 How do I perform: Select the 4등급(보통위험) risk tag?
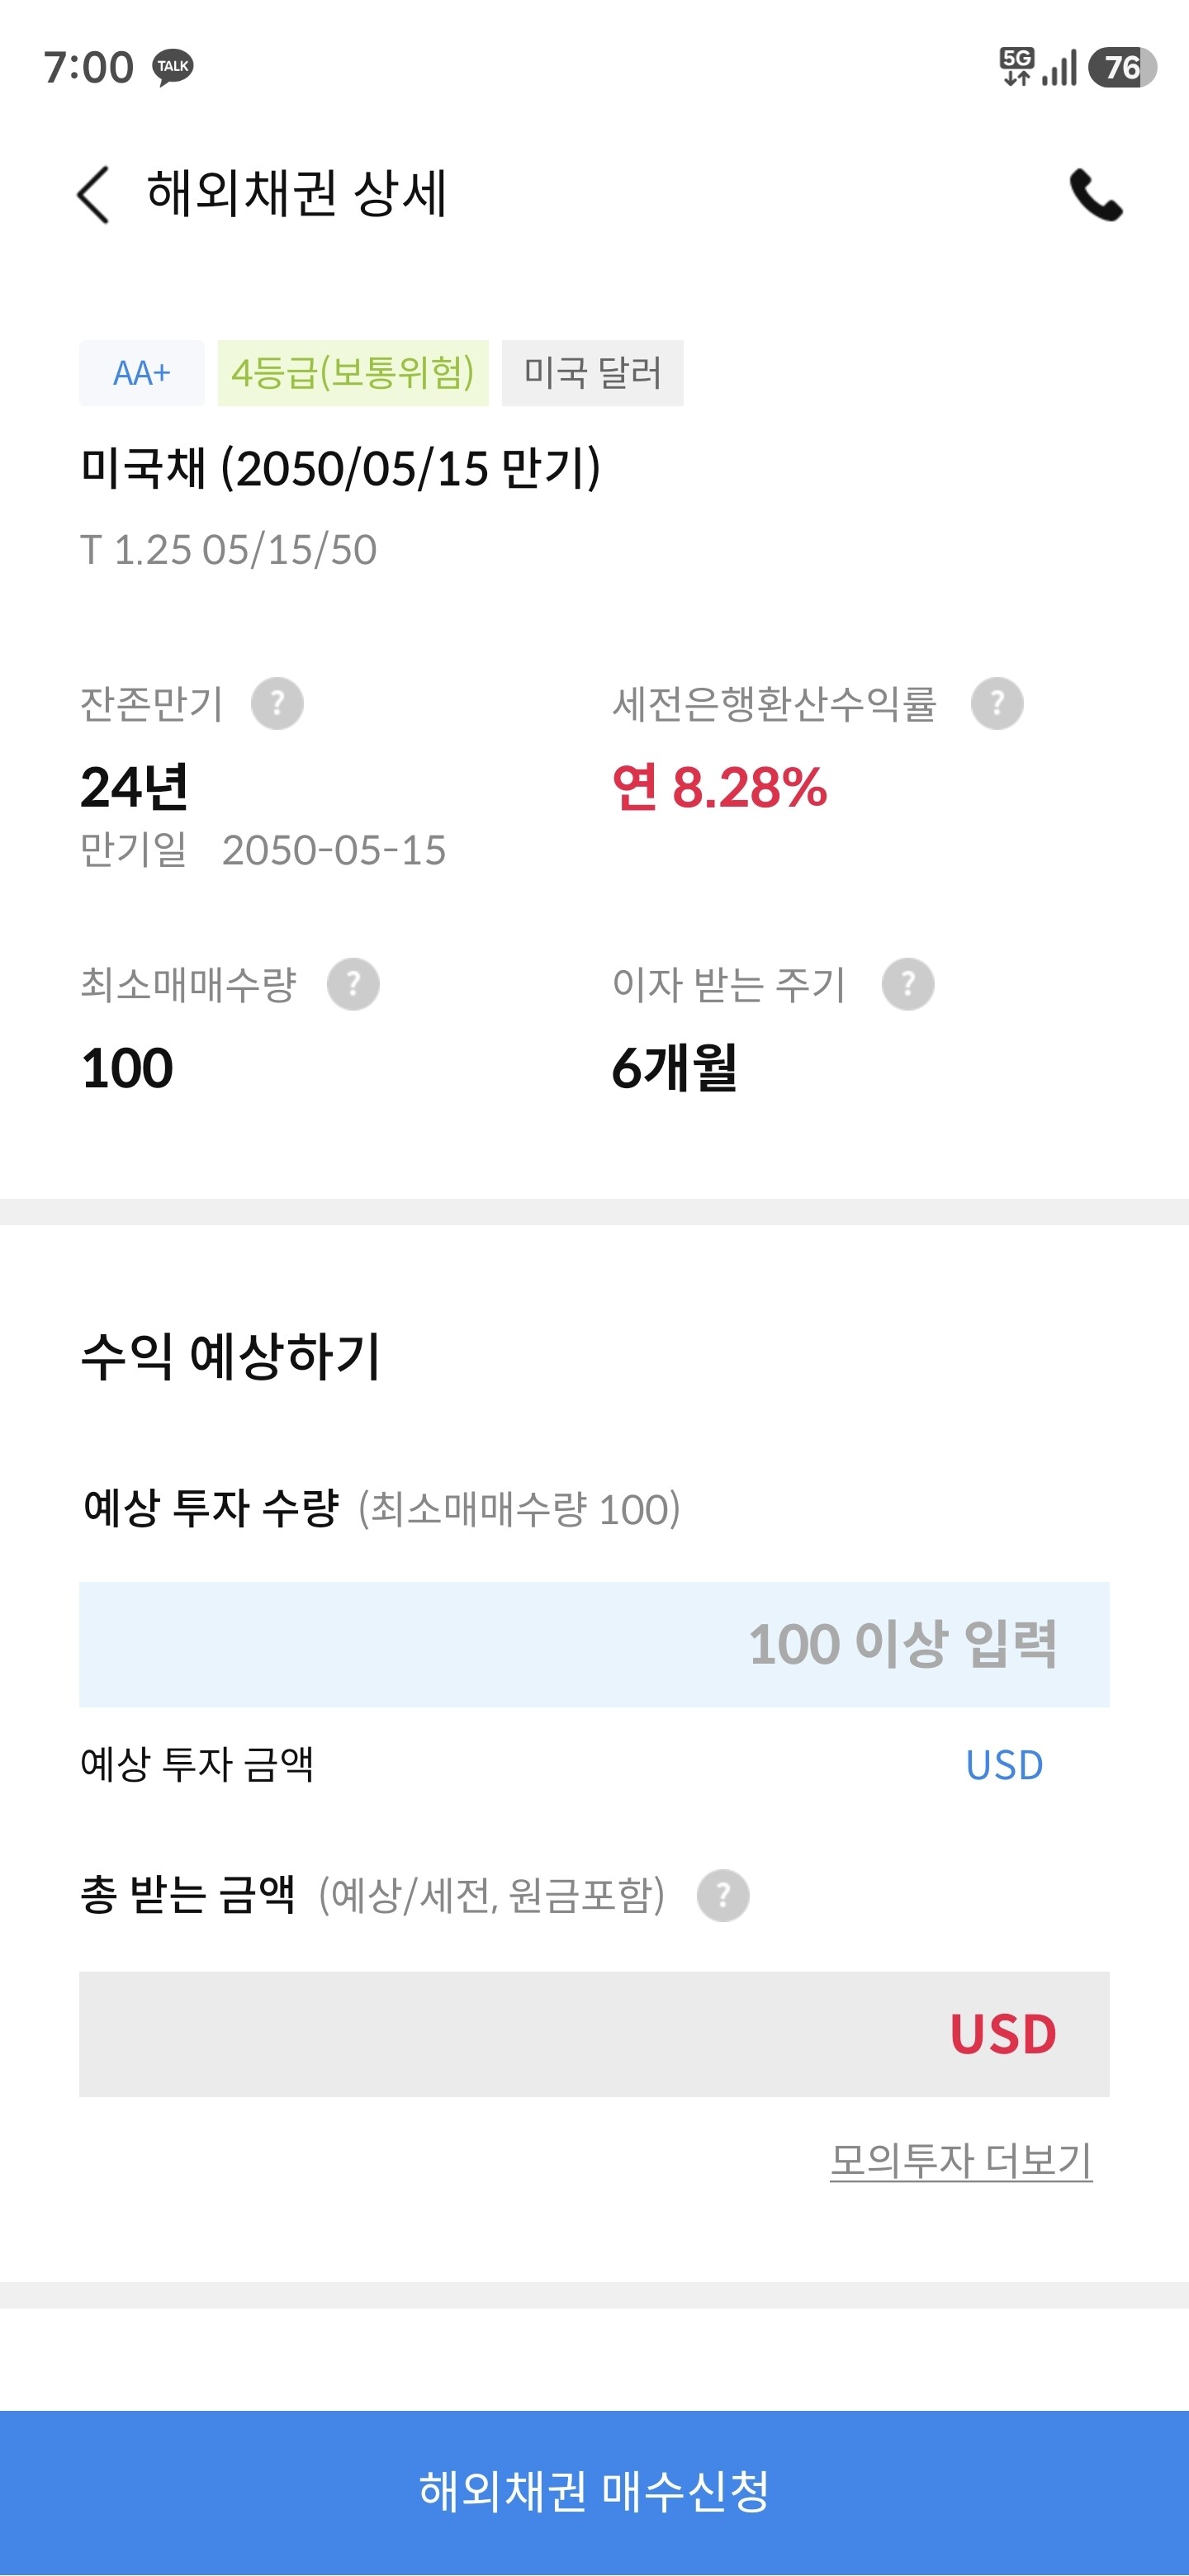[x=353, y=373]
